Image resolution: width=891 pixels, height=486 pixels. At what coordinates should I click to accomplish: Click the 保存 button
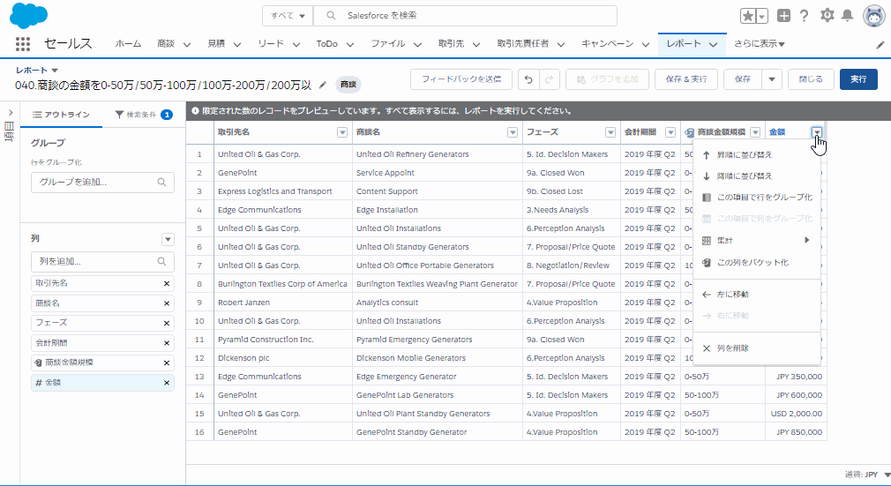click(x=743, y=79)
